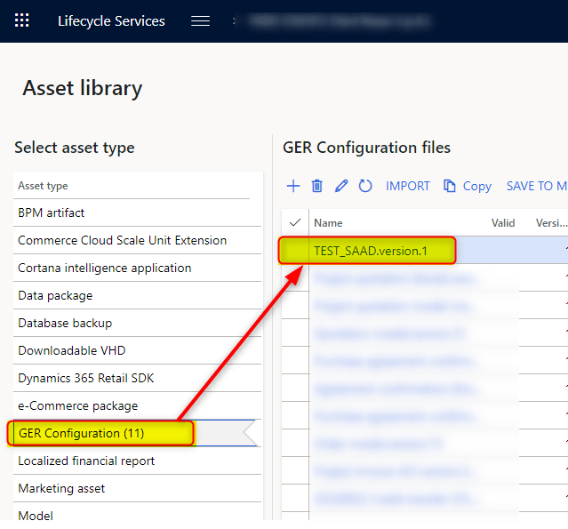Sort by the Name column header
This screenshot has width=568, height=529.
[328, 223]
